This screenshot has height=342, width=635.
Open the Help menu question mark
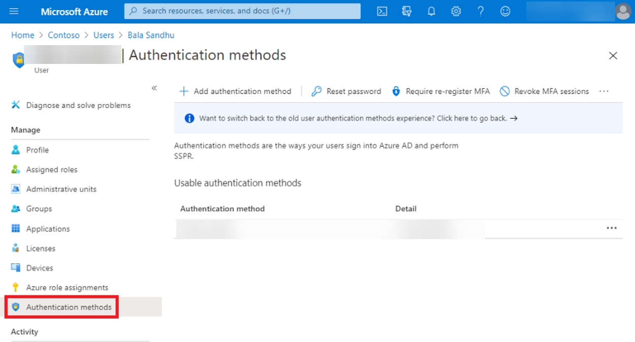click(481, 11)
